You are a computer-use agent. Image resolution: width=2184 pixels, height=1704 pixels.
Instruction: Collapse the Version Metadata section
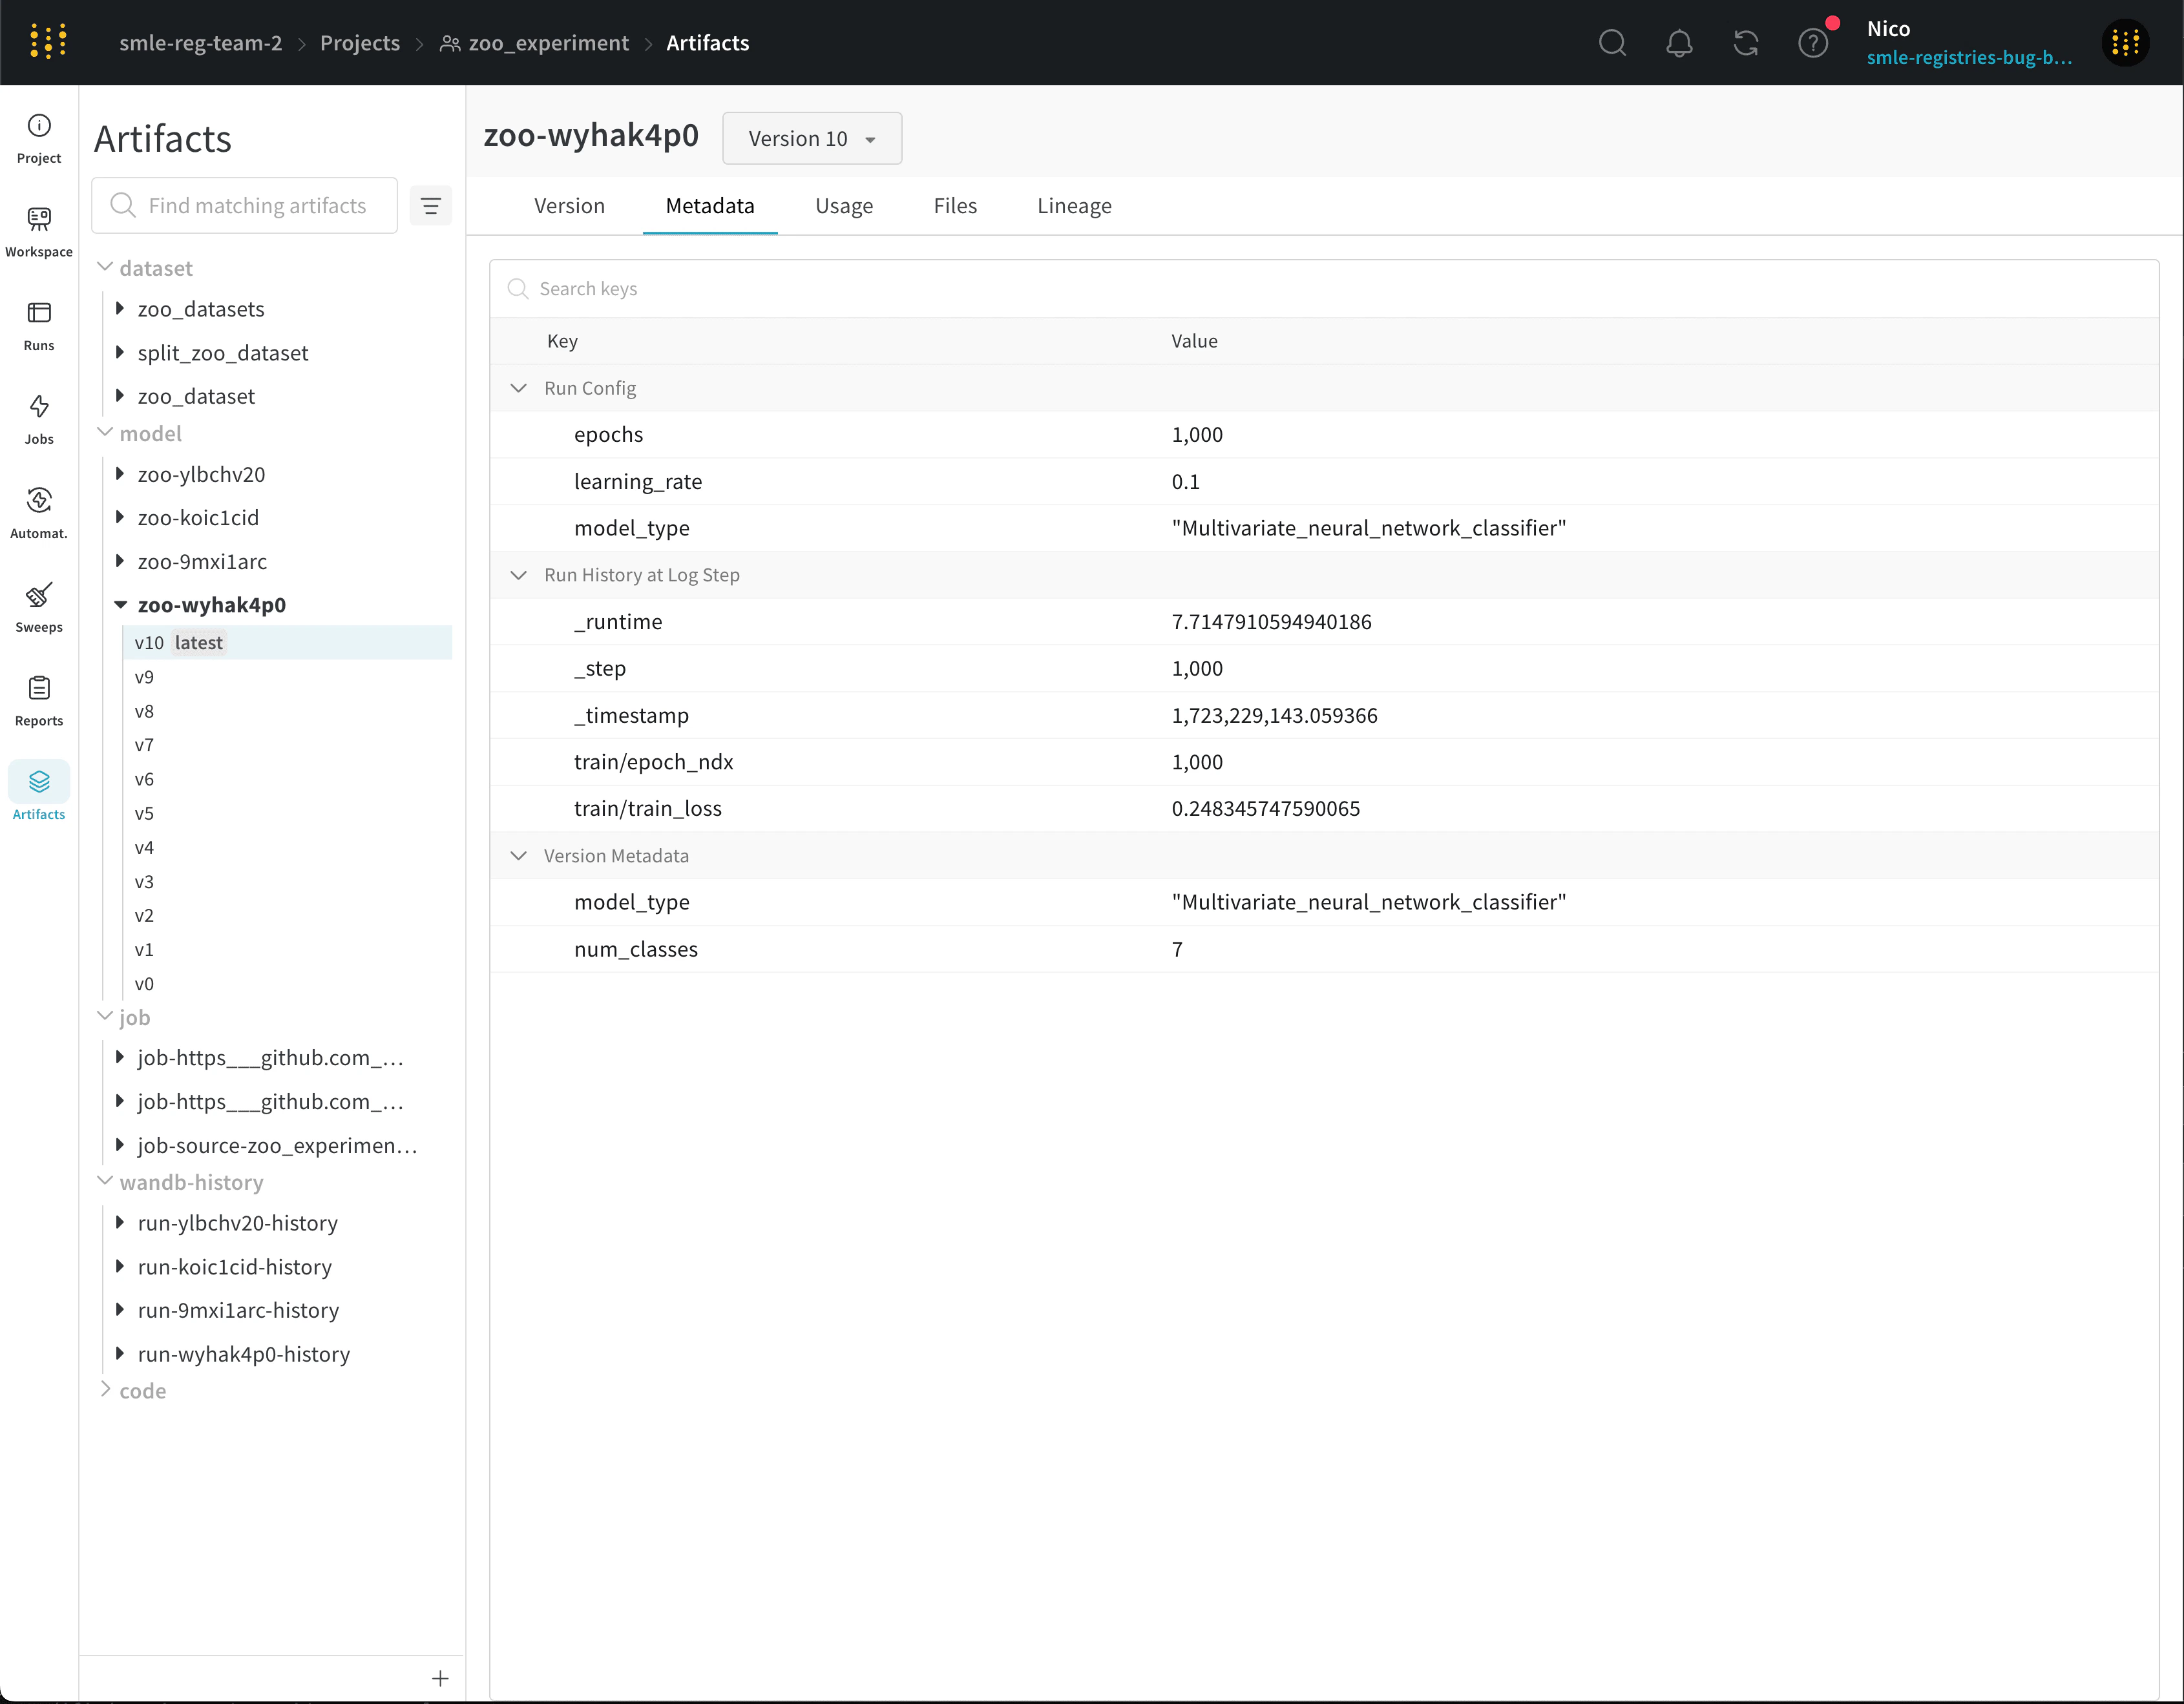pos(518,855)
